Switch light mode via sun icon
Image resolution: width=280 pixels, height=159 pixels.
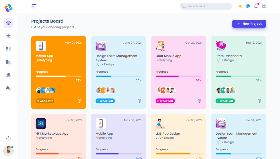(240, 6)
